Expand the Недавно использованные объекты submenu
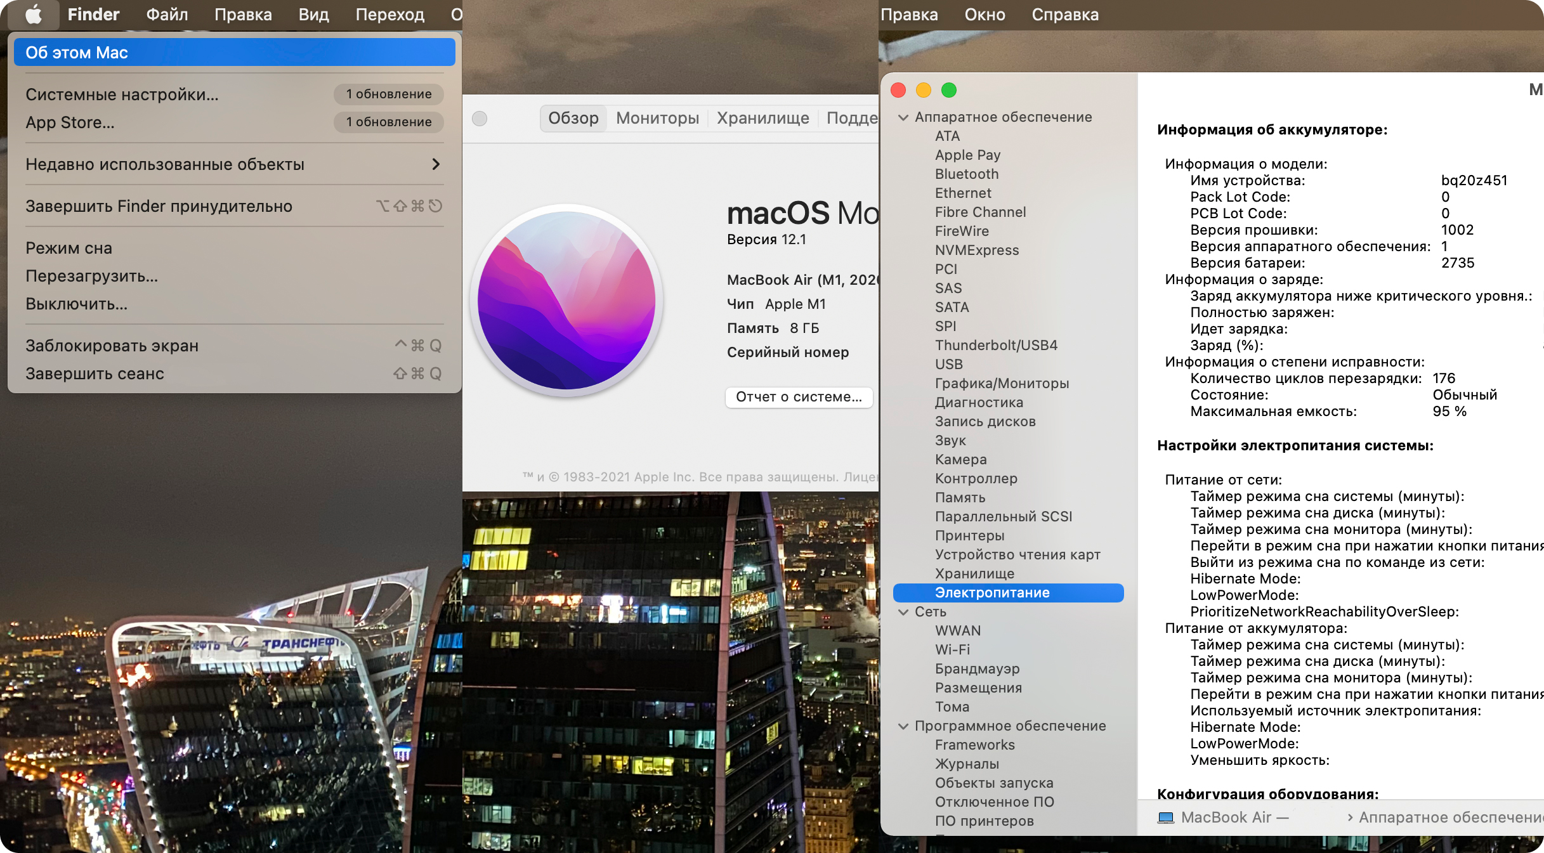This screenshot has width=1544, height=853. pos(234,164)
